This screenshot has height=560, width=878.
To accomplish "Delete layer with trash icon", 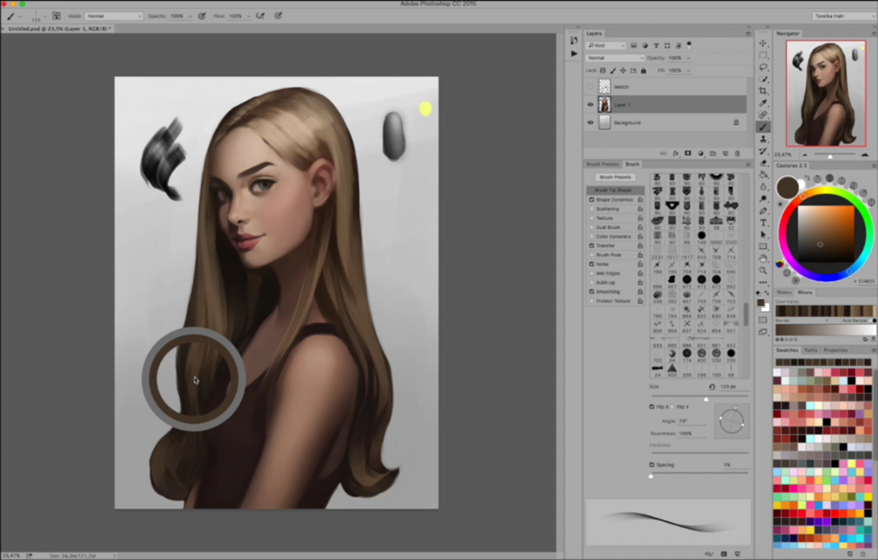I will tap(737, 154).
